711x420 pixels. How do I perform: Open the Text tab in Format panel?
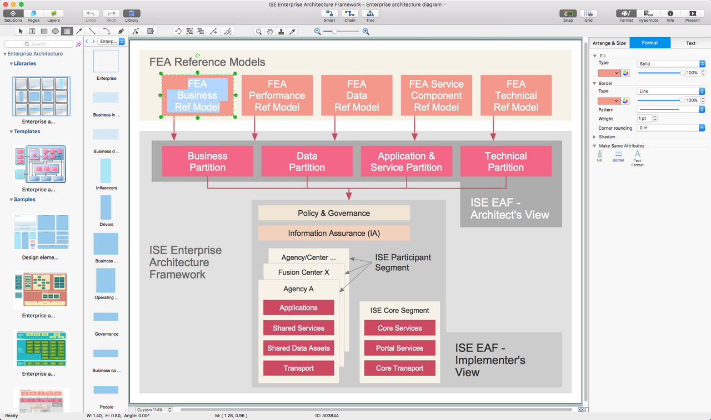[690, 43]
